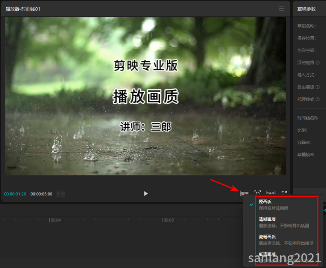The image size is (326, 268).
Task: Click the 草稿名称 label
Action: [x=306, y=26]
